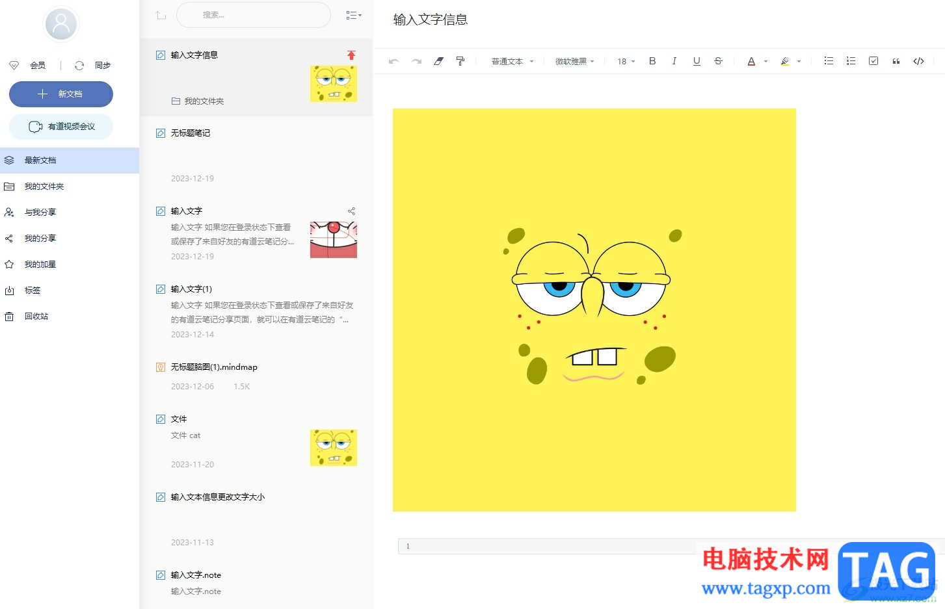The height and width of the screenshot is (609, 945).
Task: Open the font size 18 dropdown
Action: [x=626, y=62]
